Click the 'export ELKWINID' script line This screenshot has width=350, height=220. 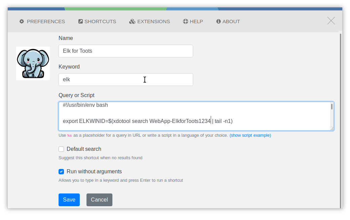pyautogui.click(x=148, y=121)
